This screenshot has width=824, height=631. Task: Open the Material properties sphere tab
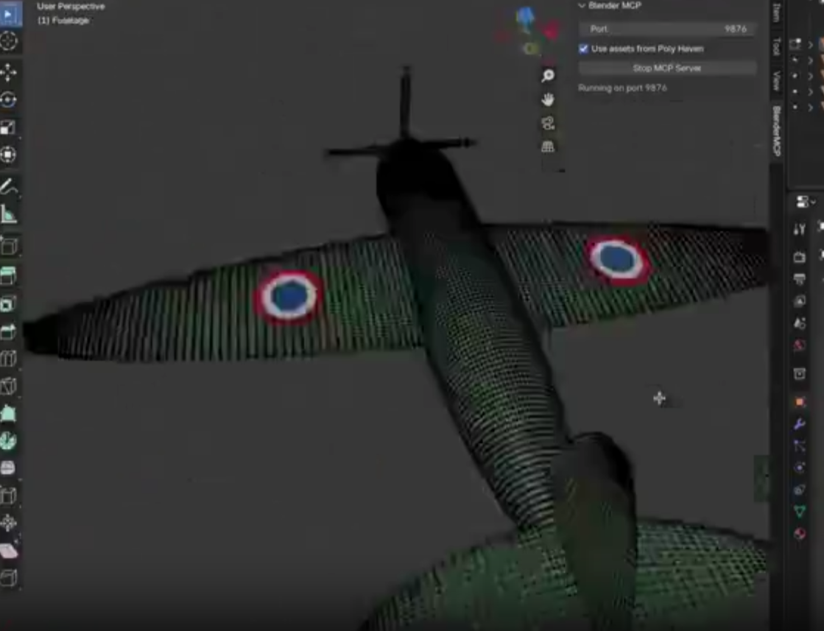click(799, 534)
